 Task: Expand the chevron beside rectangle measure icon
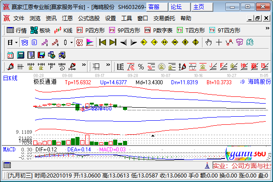tap(108, 64)
